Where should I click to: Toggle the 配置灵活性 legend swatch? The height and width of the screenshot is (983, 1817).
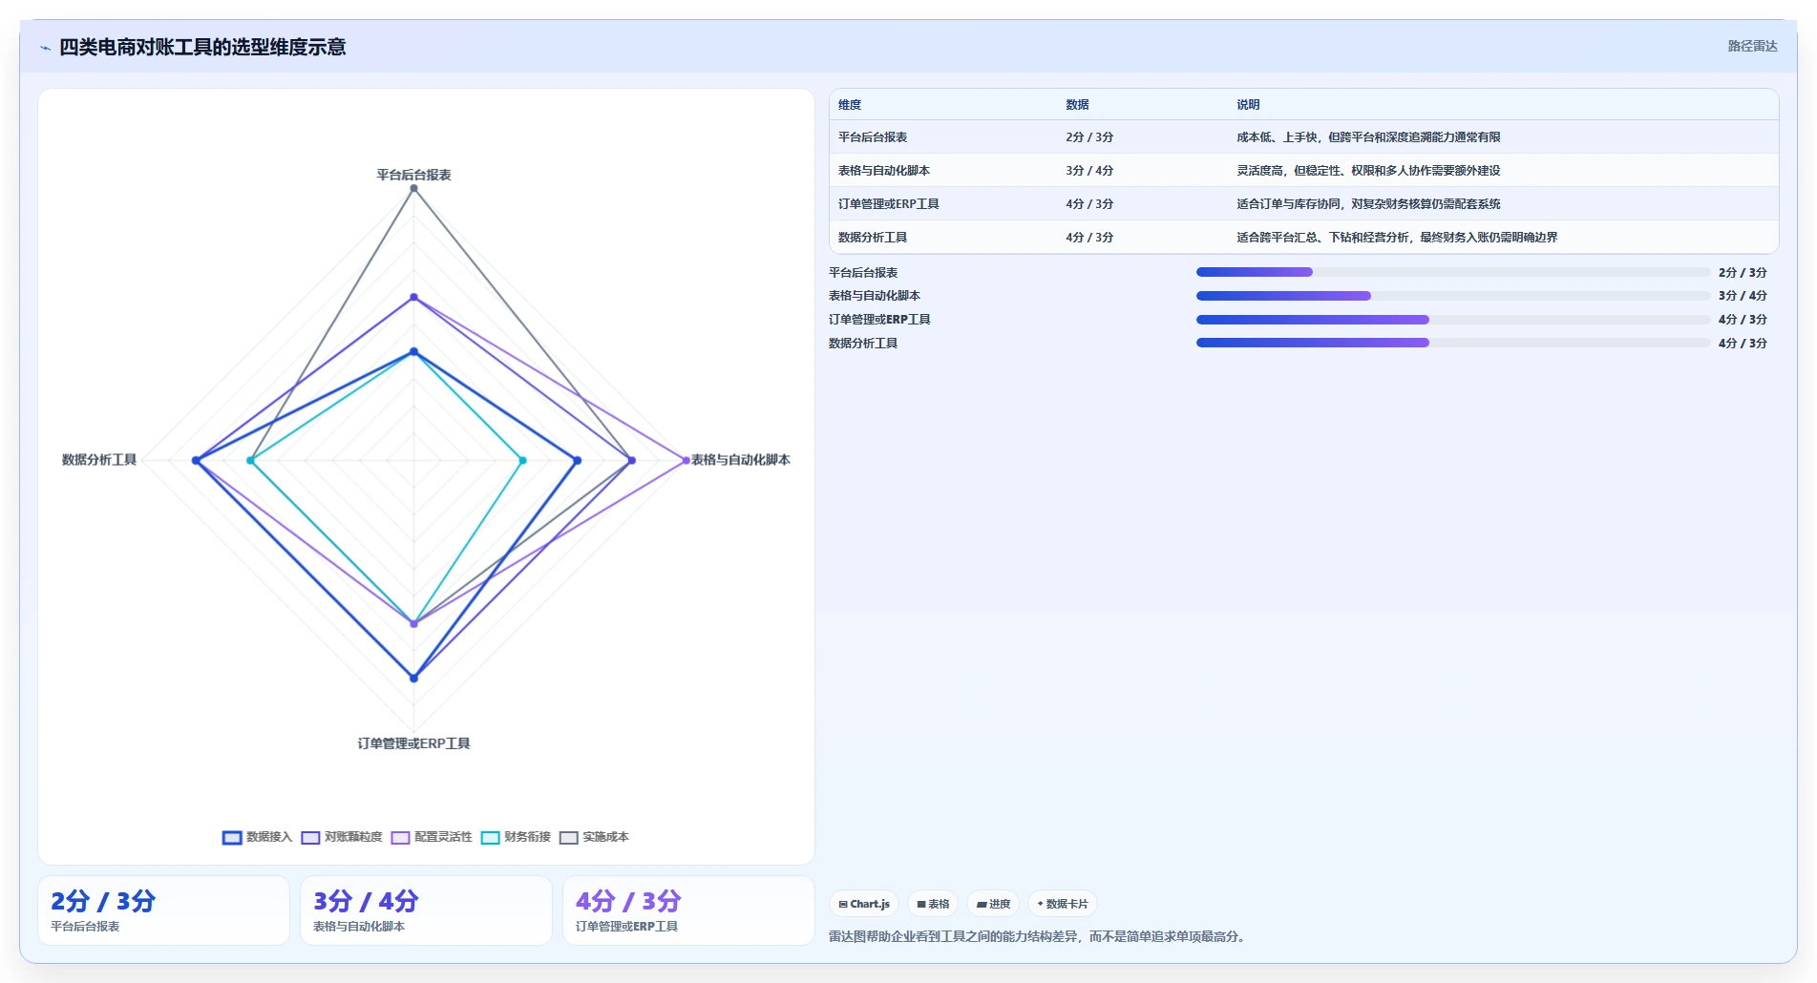[x=400, y=838]
